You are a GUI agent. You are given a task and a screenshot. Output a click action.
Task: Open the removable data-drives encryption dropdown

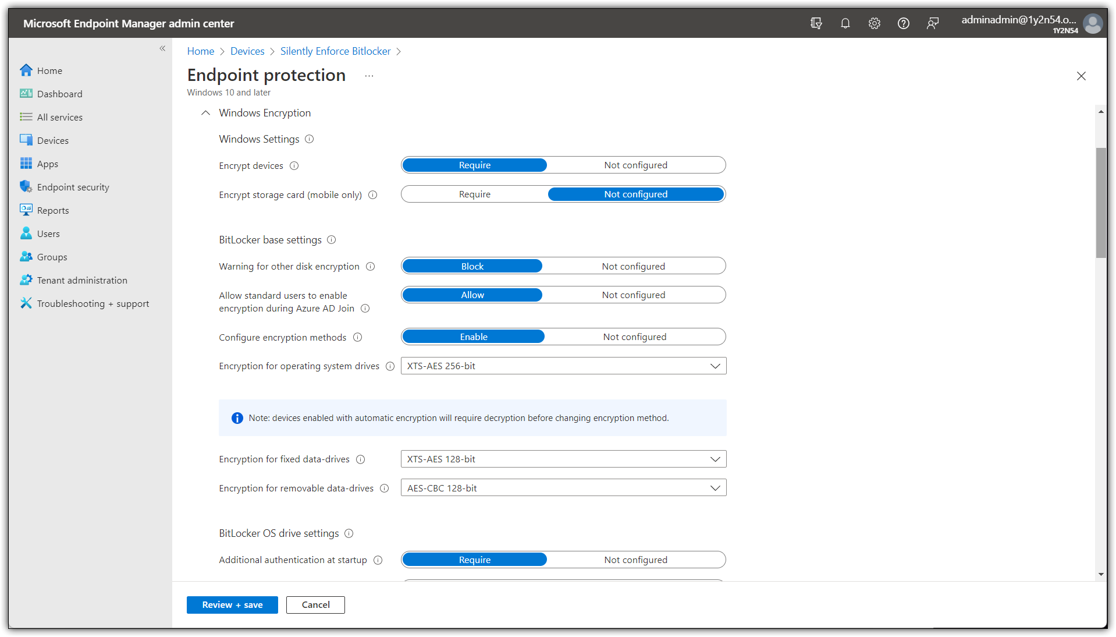tap(715, 488)
